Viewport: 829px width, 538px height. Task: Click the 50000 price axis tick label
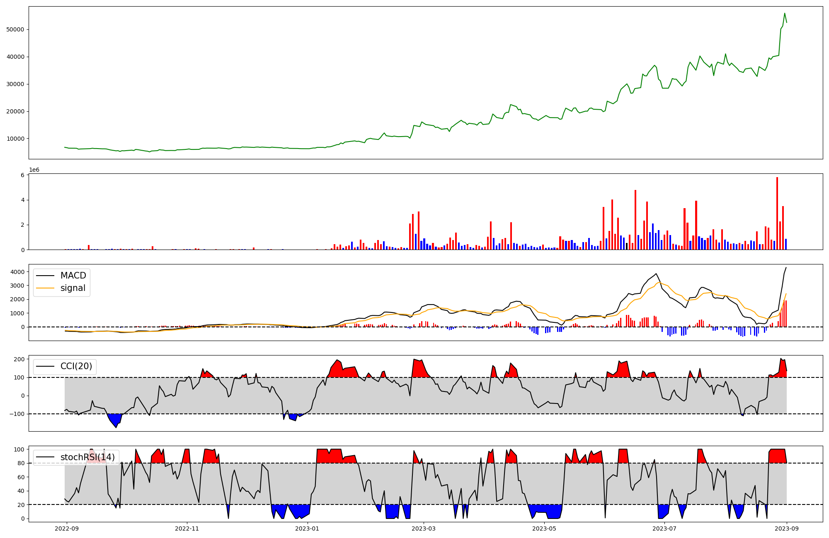click(16, 30)
